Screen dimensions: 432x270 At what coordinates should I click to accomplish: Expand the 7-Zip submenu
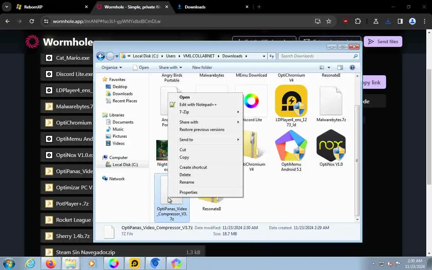coord(205,112)
